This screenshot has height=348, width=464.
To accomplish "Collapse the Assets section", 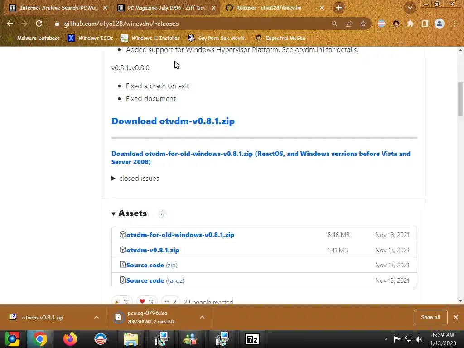I will click(129, 213).
